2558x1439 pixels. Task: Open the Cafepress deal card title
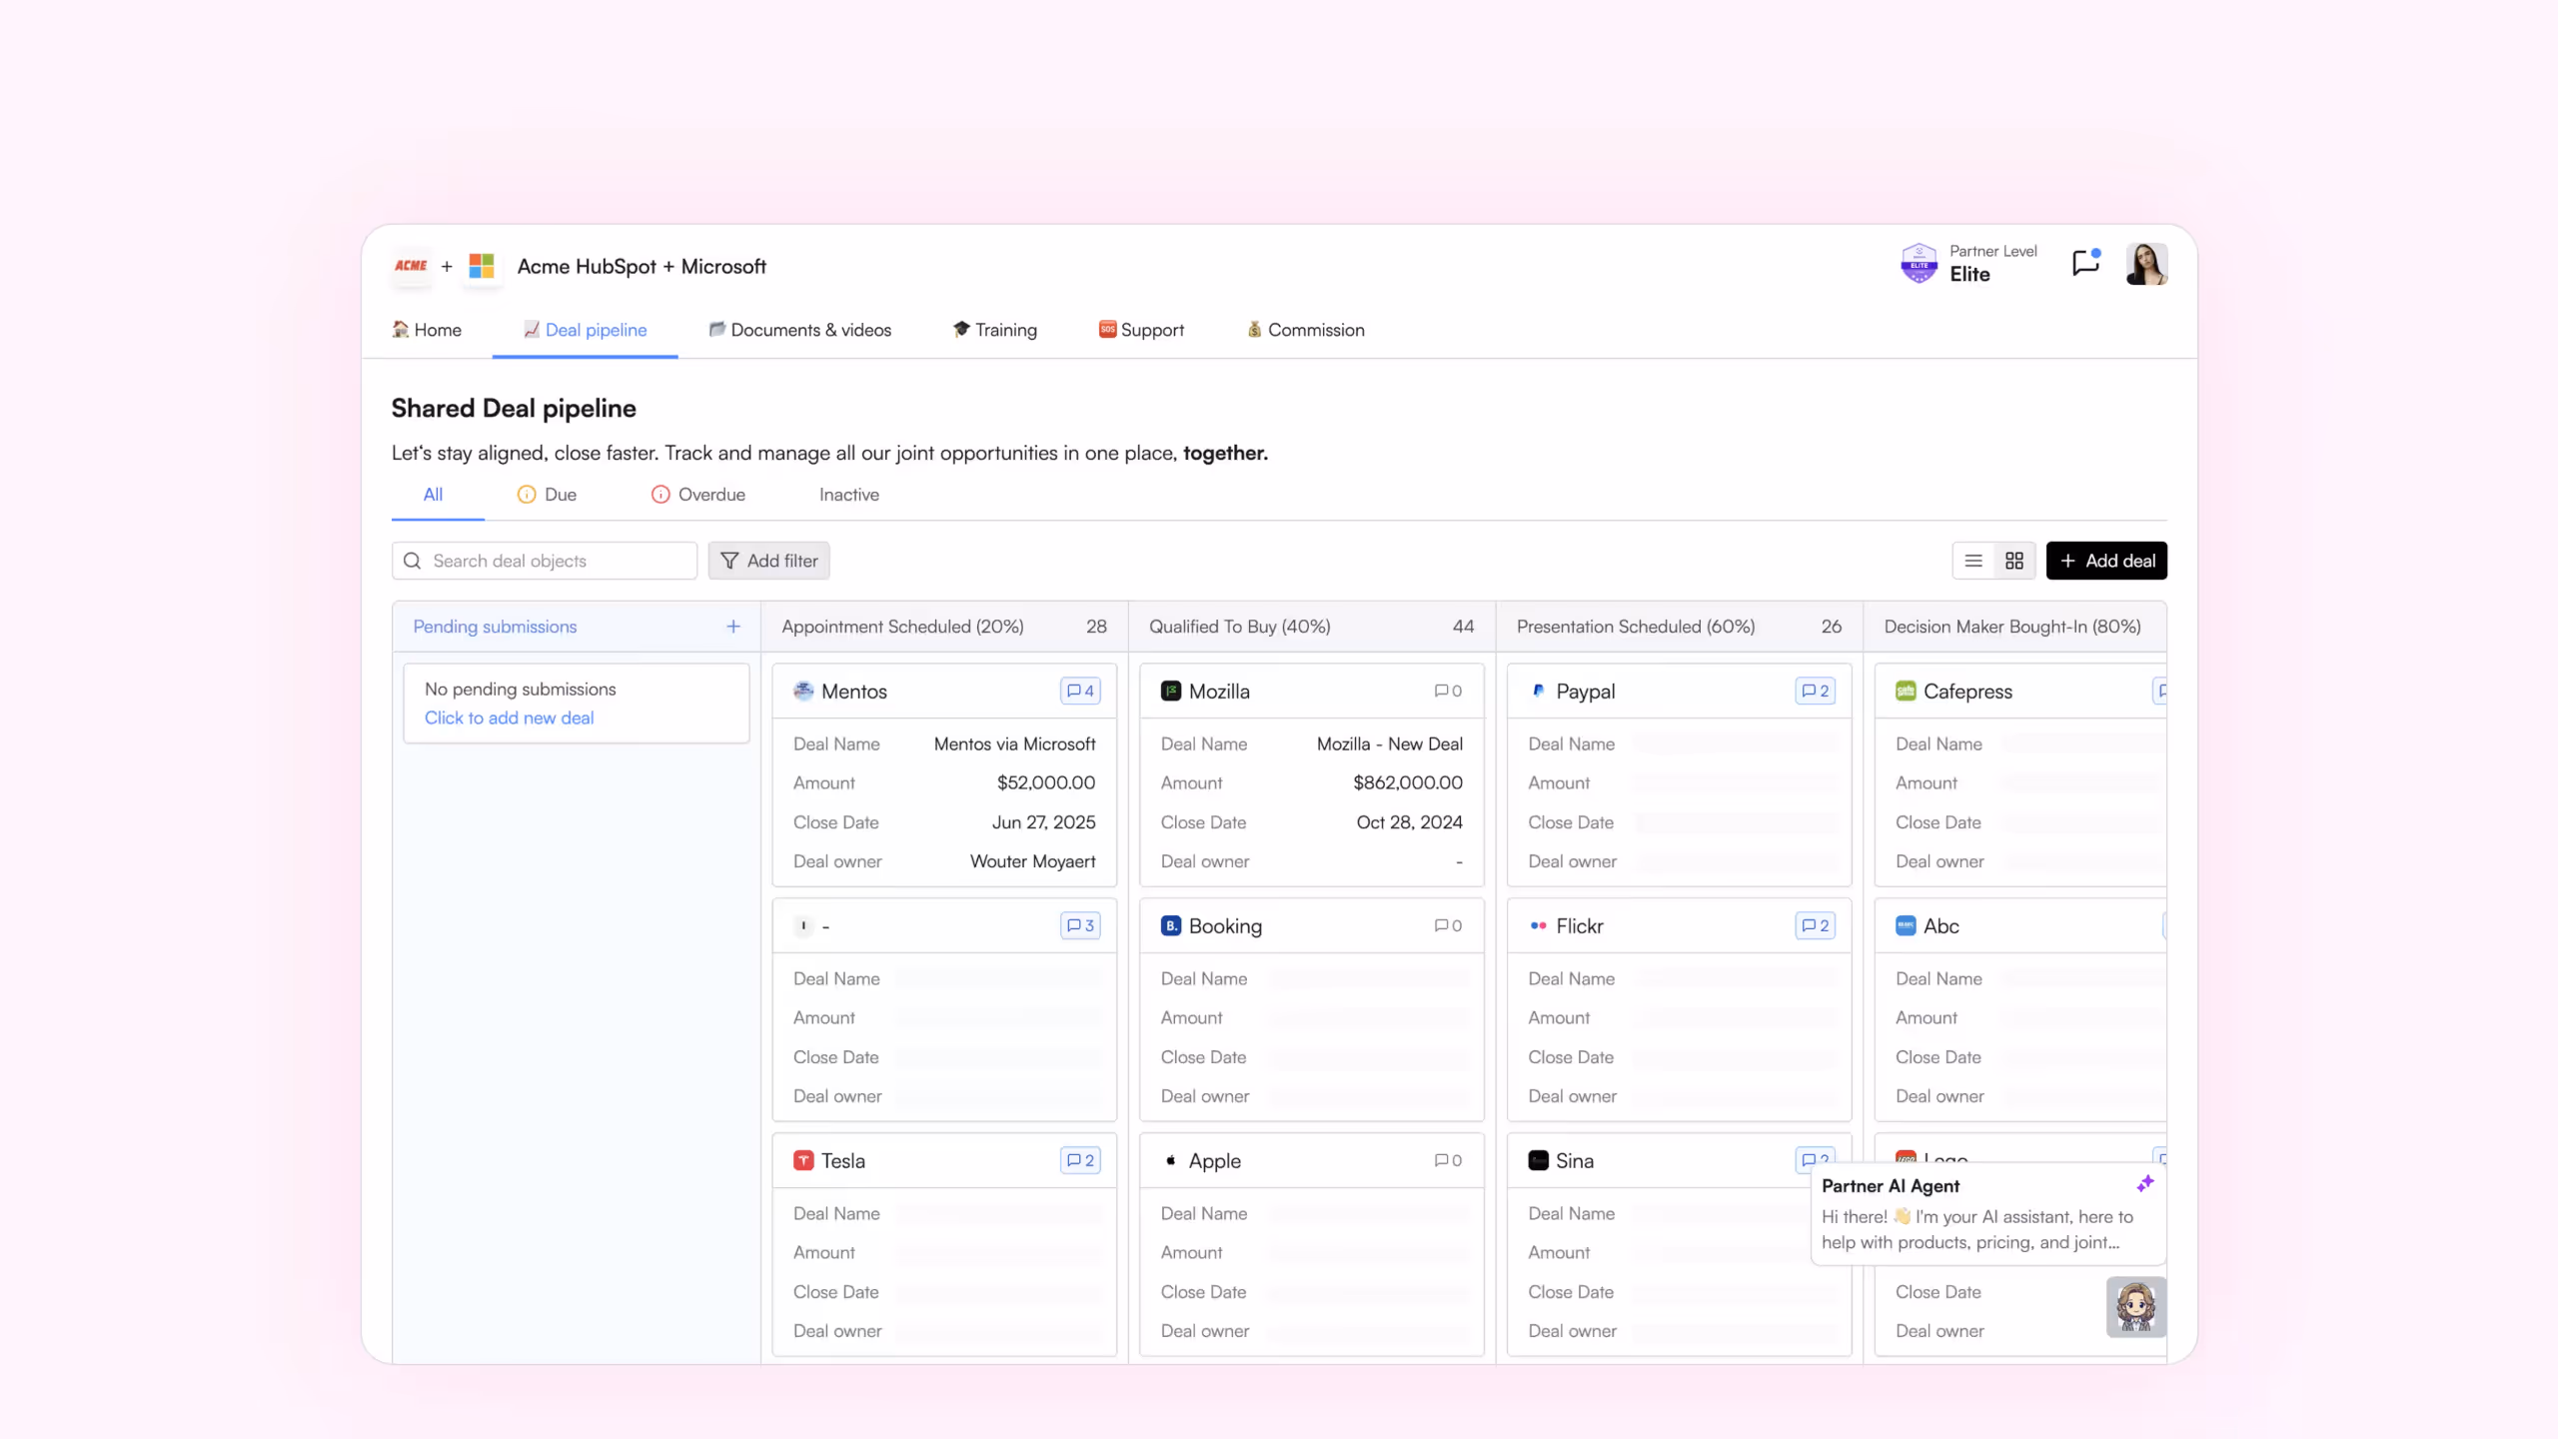(1967, 692)
